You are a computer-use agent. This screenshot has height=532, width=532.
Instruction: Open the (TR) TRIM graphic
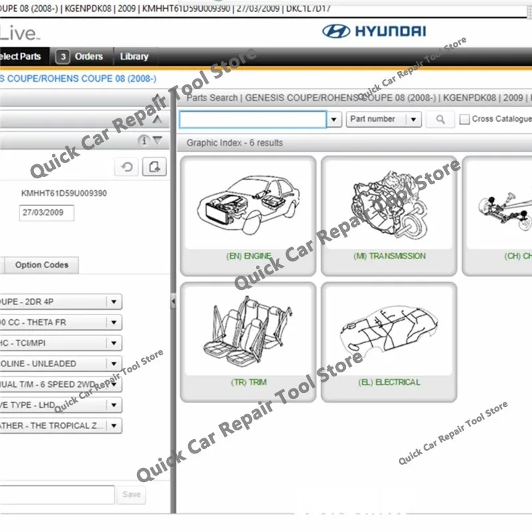coord(248,342)
